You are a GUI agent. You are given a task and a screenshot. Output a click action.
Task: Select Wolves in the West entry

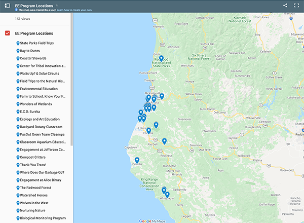[x=34, y=203]
